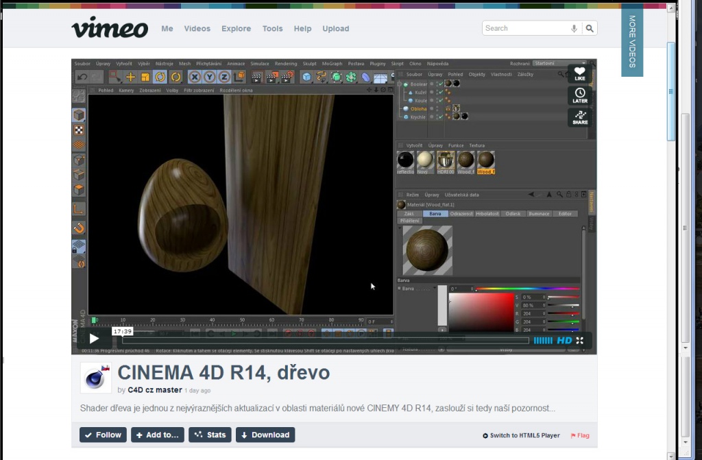The height and width of the screenshot is (460, 702).
Task: Switch to the Barva material tab
Action: [x=435, y=214]
